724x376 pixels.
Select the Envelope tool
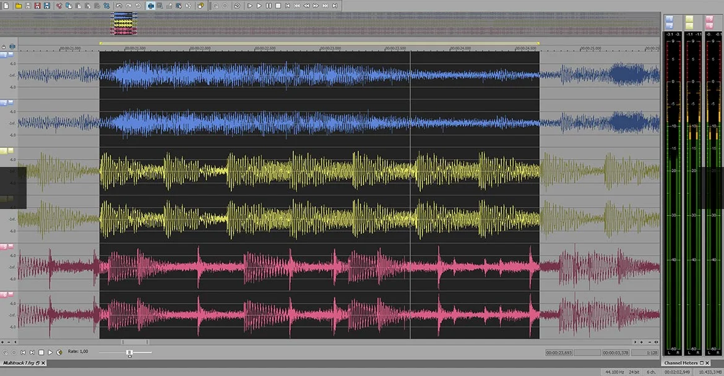(x=188, y=6)
